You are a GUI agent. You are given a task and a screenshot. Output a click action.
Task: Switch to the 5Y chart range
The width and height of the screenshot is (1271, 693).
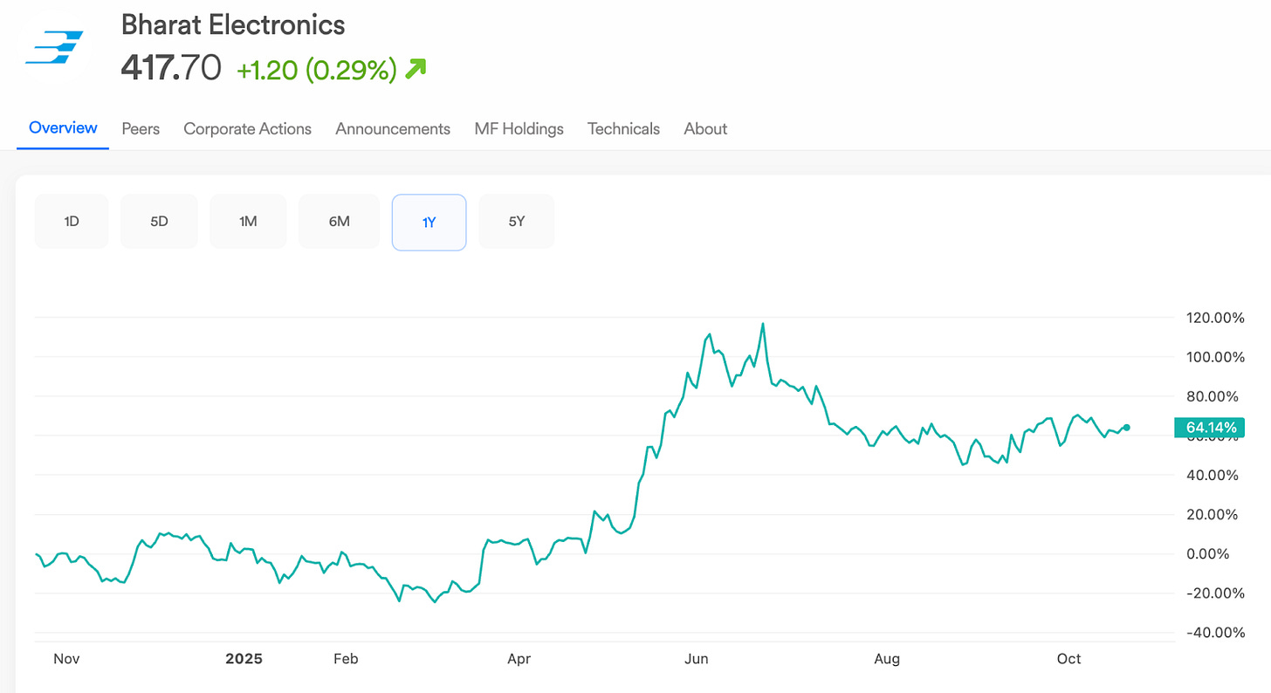click(x=517, y=222)
